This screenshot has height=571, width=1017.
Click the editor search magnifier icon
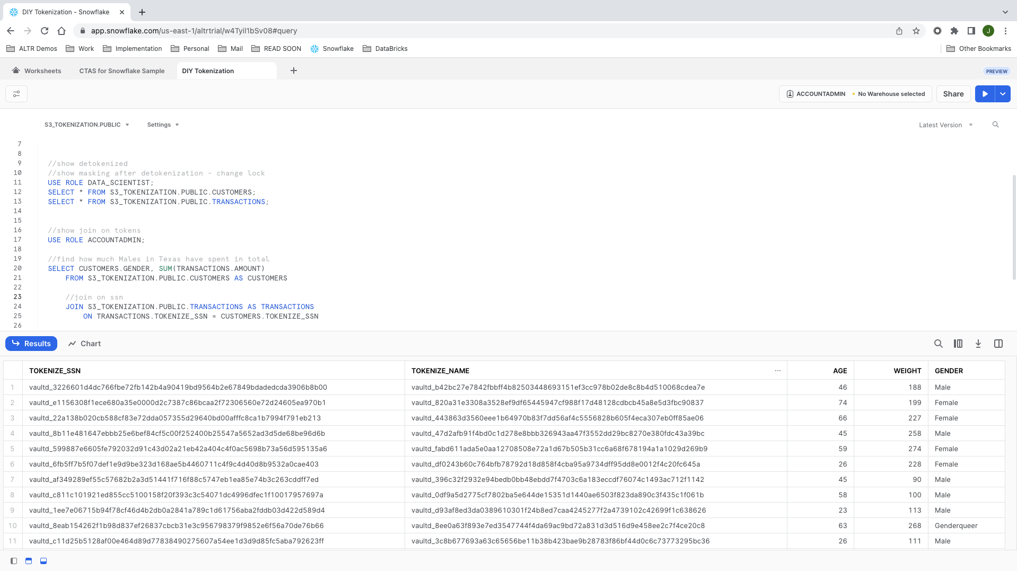995,125
